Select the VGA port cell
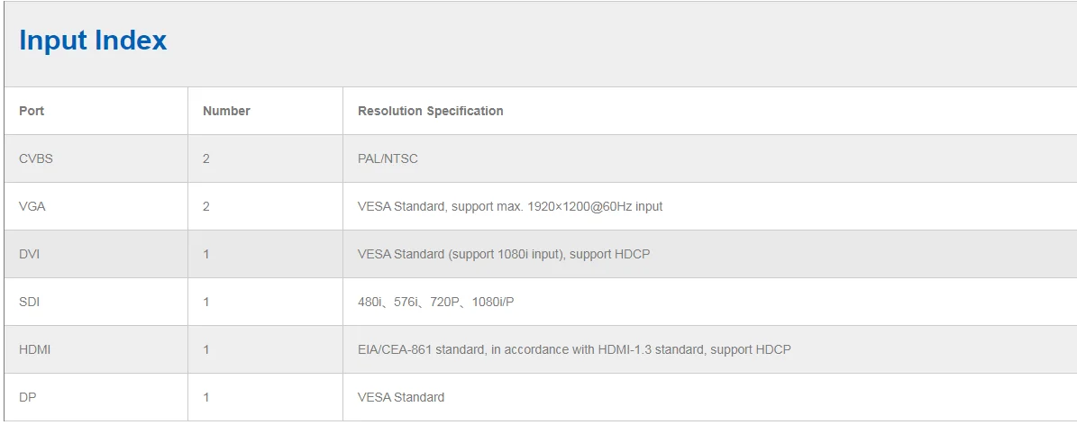This screenshot has height=434, width=1077. tap(32, 206)
